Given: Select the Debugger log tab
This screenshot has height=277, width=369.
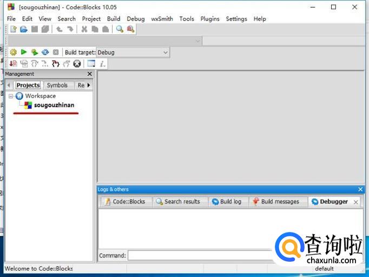Looking at the screenshot, I should tap(334, 202).
